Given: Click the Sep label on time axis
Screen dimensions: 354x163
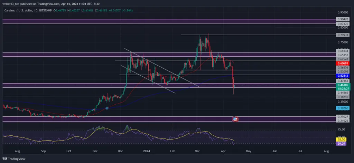Looking at the screenshot, I should click(44, 151).
